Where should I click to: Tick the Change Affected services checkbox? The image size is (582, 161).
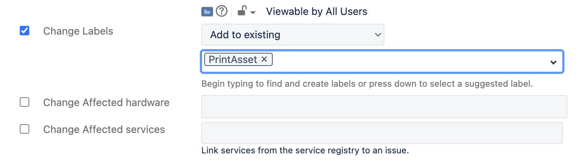[25, 129]
